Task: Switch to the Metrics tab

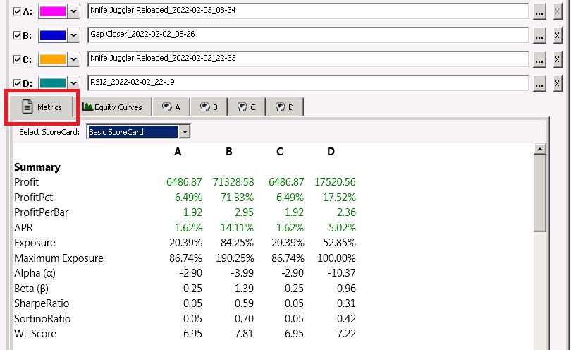Action: [x=41, y=107]
